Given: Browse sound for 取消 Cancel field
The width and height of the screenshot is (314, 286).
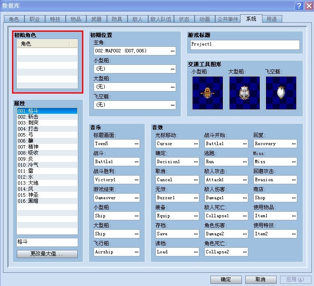Looking at the screenshot, I should point(195,180).
